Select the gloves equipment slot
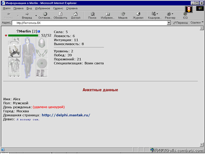 tap(42, 53)
